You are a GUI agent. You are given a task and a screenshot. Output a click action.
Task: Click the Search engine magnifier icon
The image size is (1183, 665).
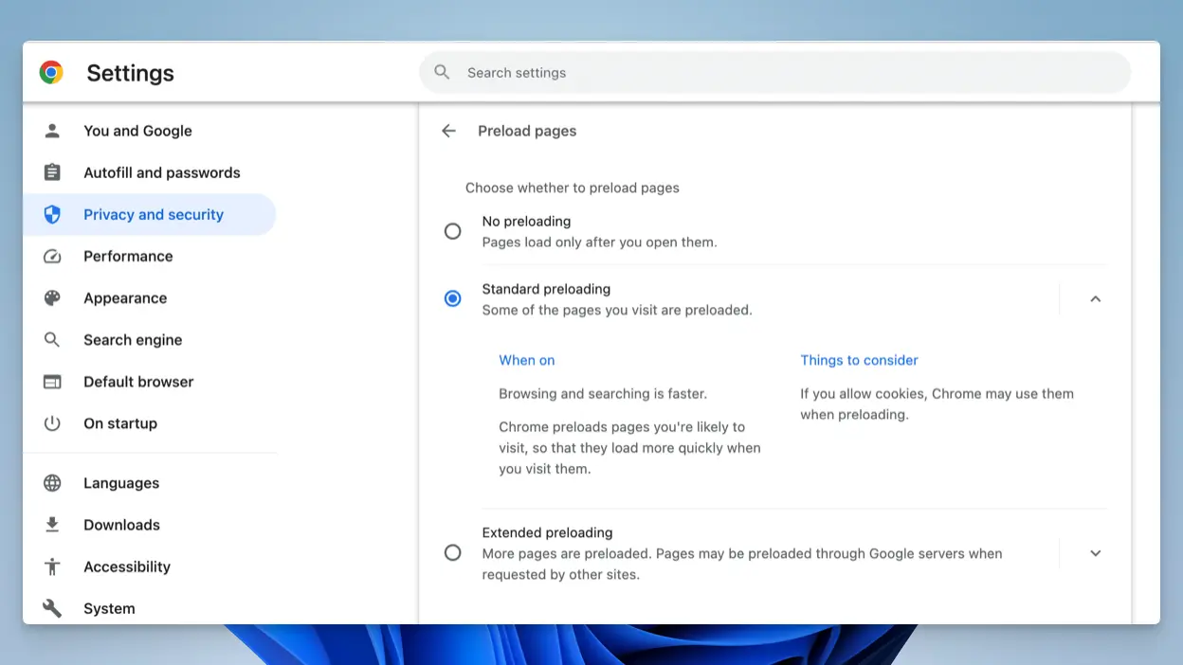[x=52, y=339]
